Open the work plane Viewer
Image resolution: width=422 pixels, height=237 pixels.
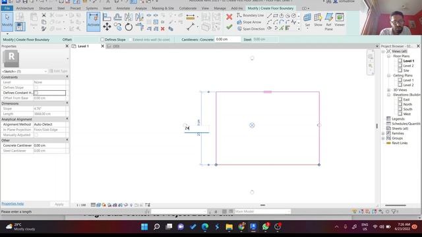[x=340, y=20]
